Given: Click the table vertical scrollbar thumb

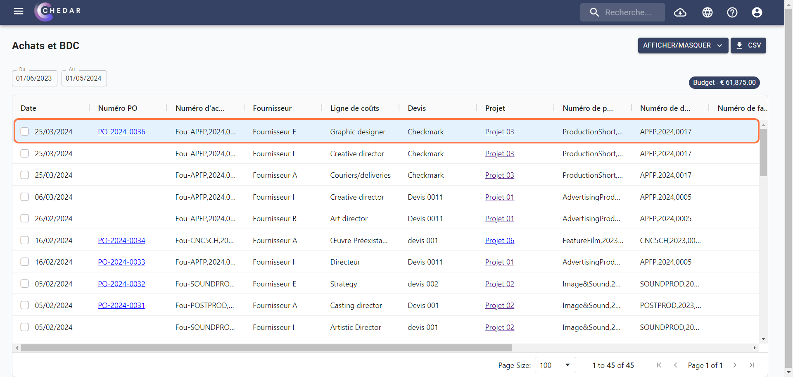Looking at the screenshot, I should tap(764, 153).
